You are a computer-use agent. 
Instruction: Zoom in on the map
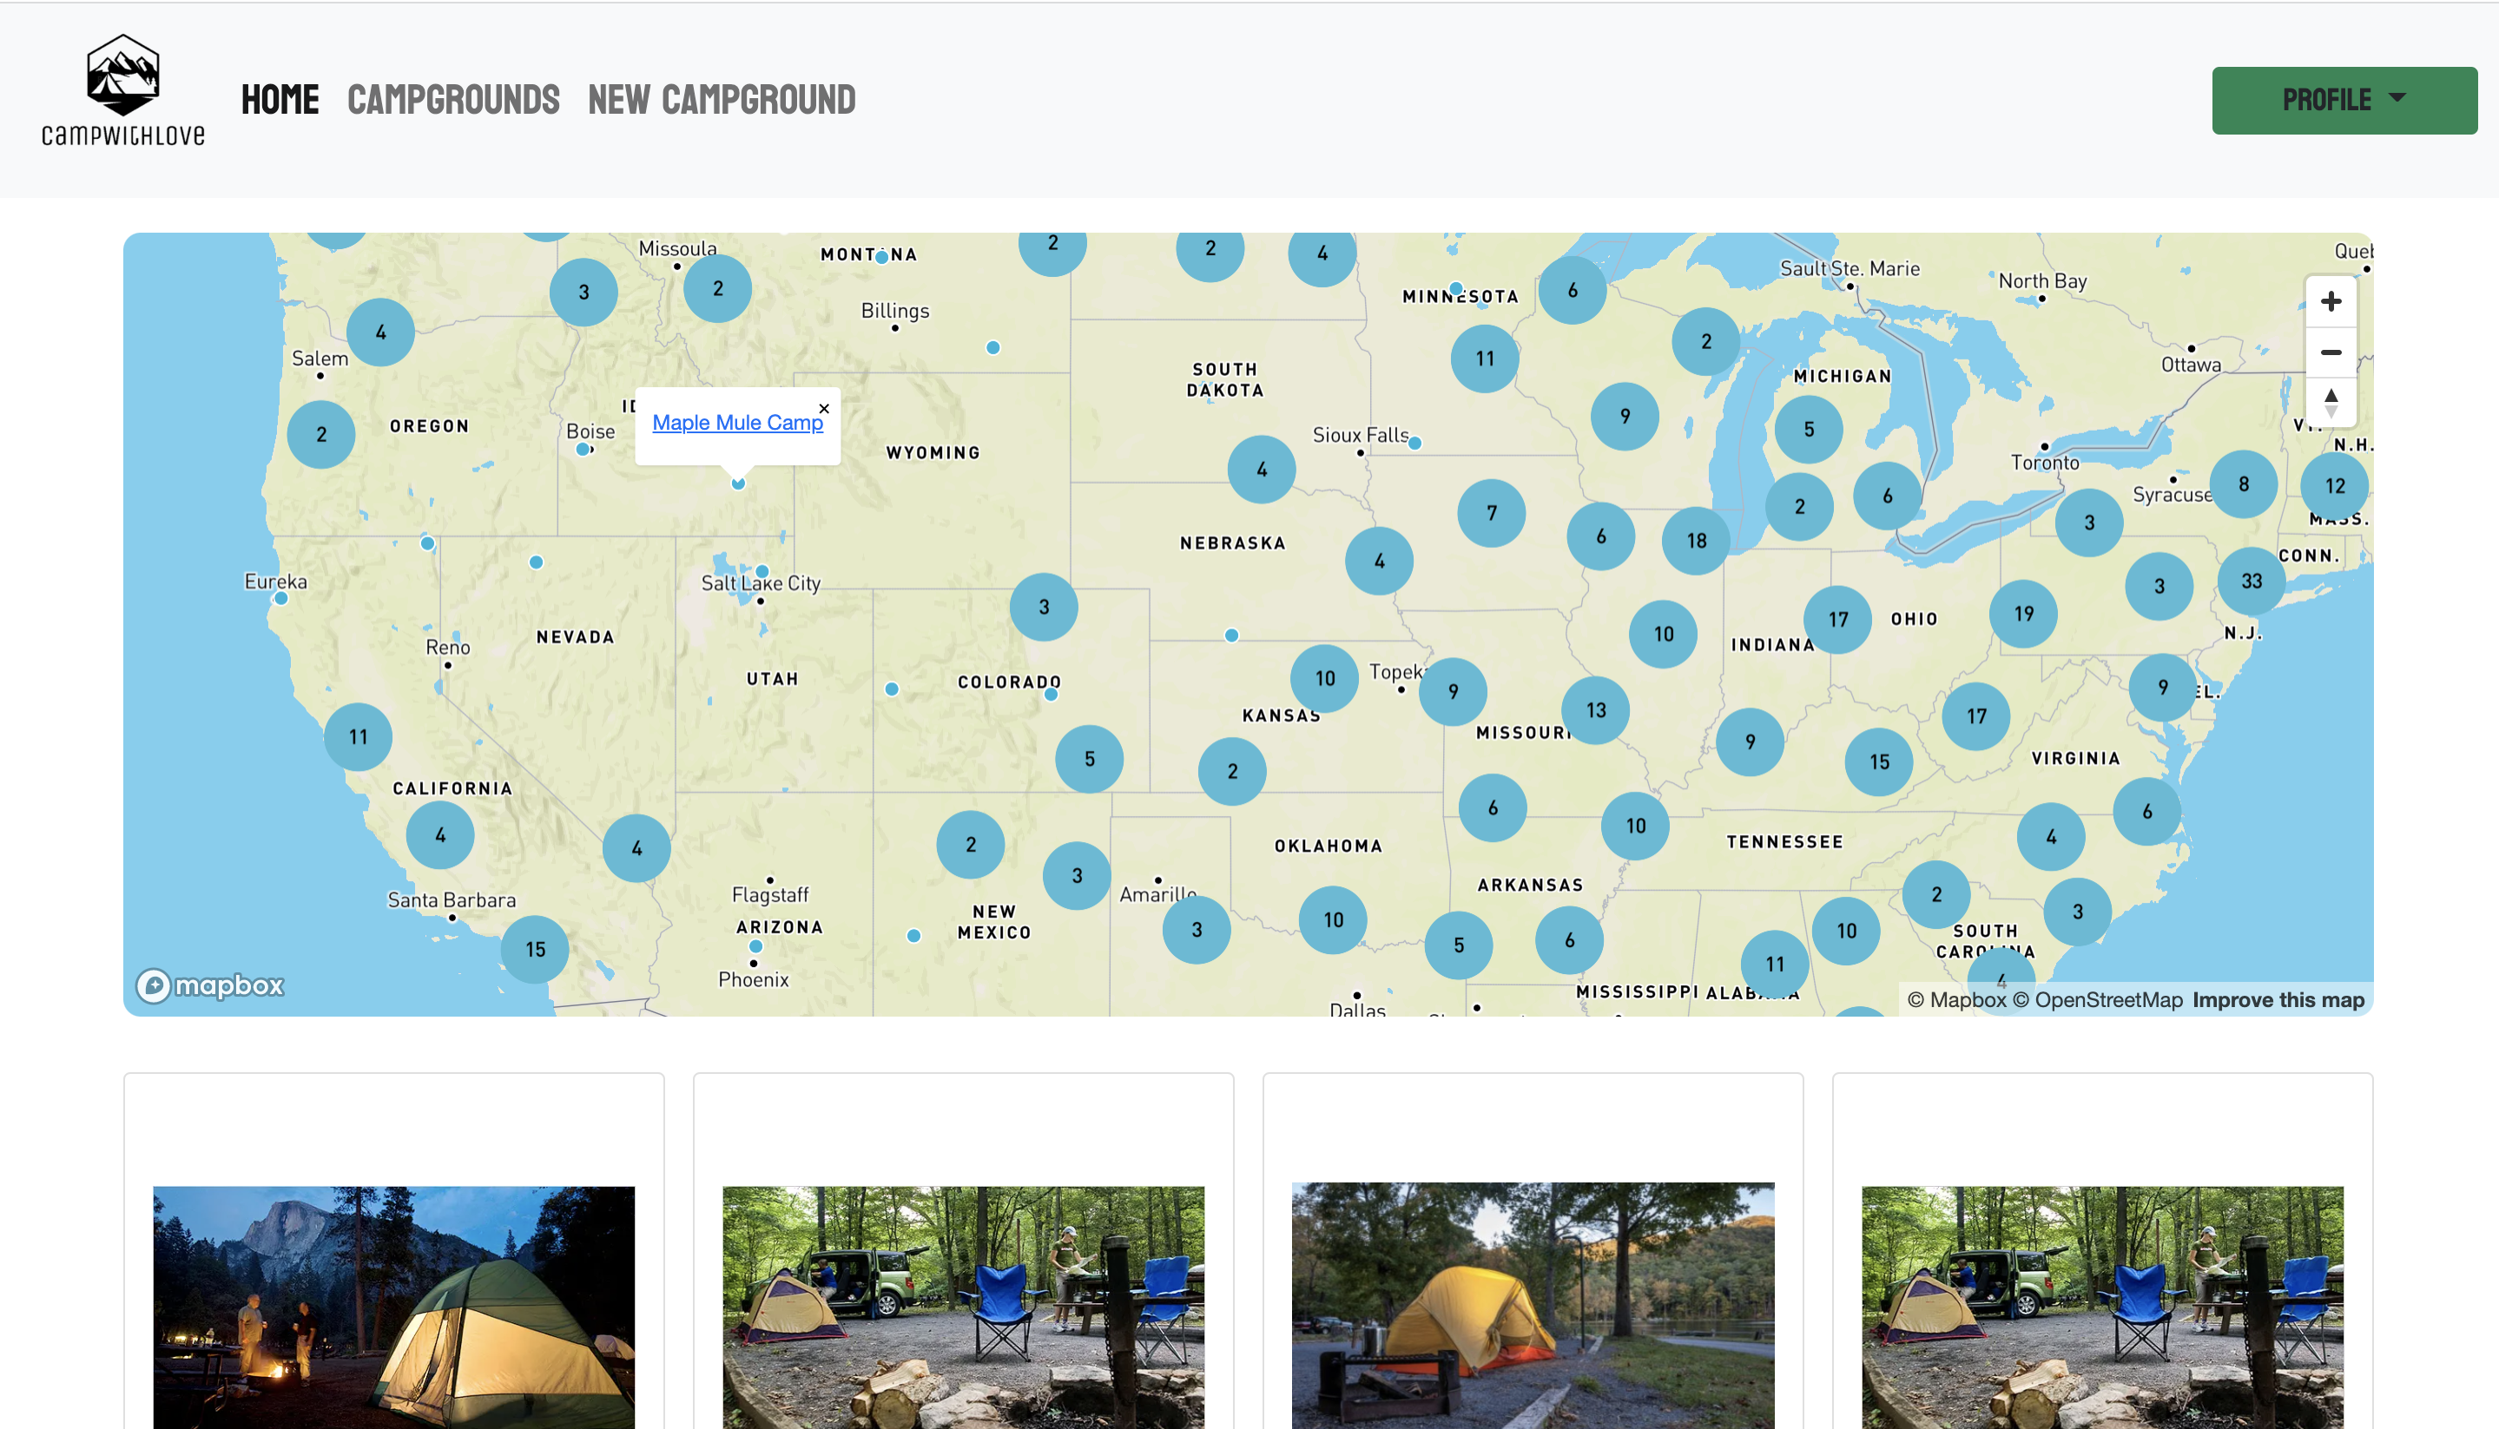2331,301
